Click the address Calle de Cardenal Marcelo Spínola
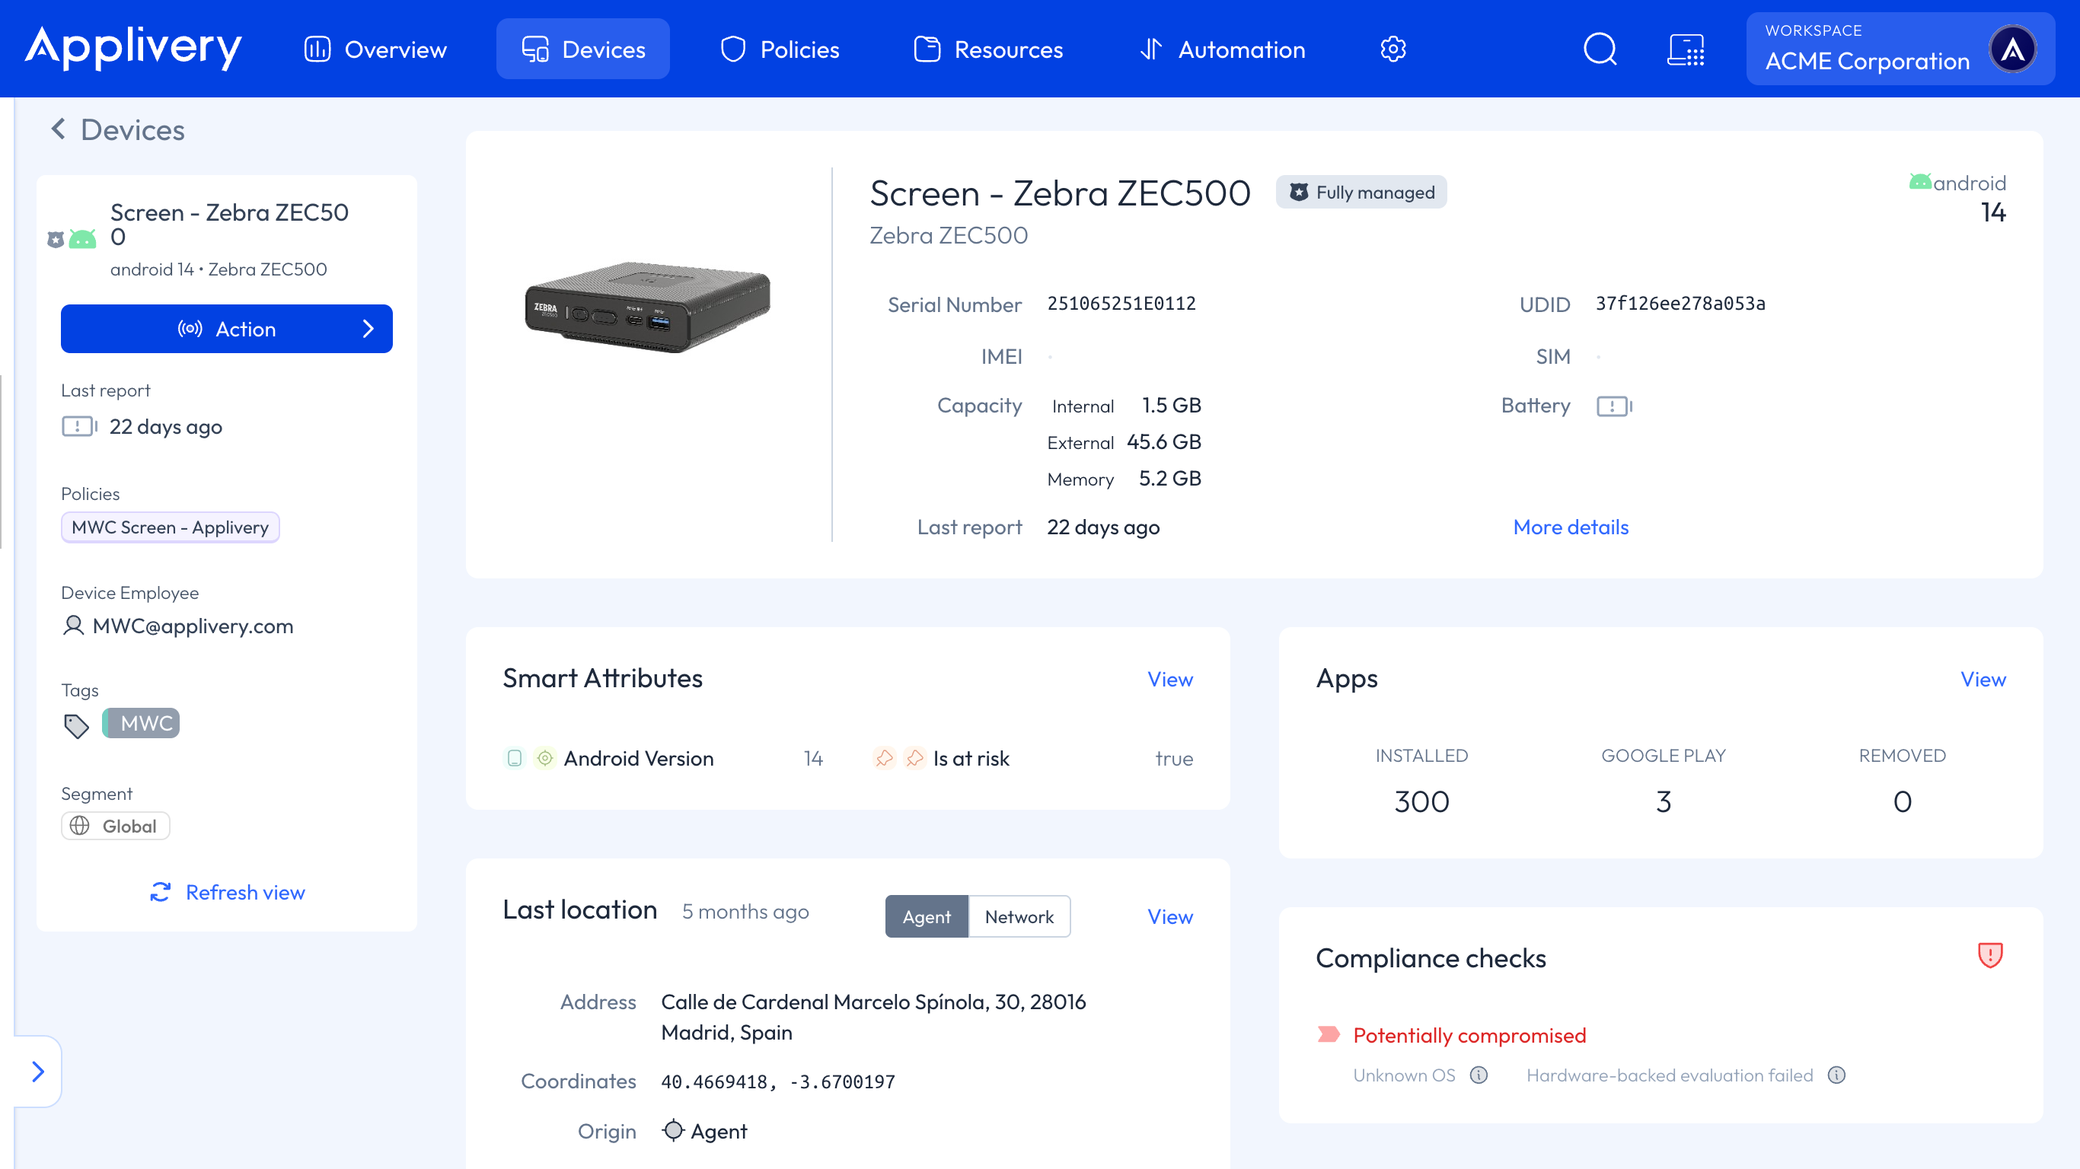The width and height of the screenshot is (2080, 1169). click(x=874, y=1017)
